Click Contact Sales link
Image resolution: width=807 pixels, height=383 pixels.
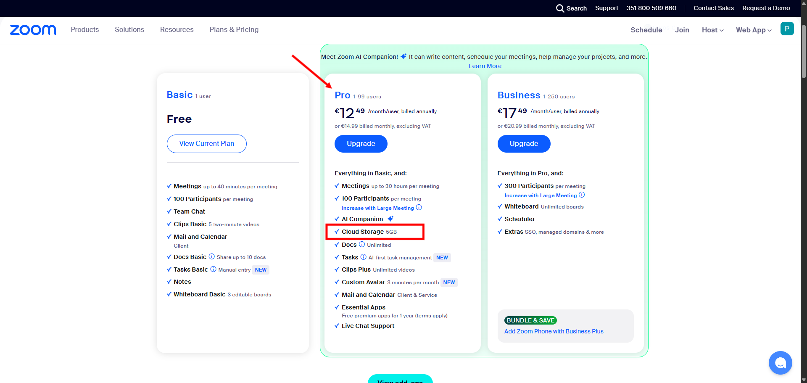713,8
